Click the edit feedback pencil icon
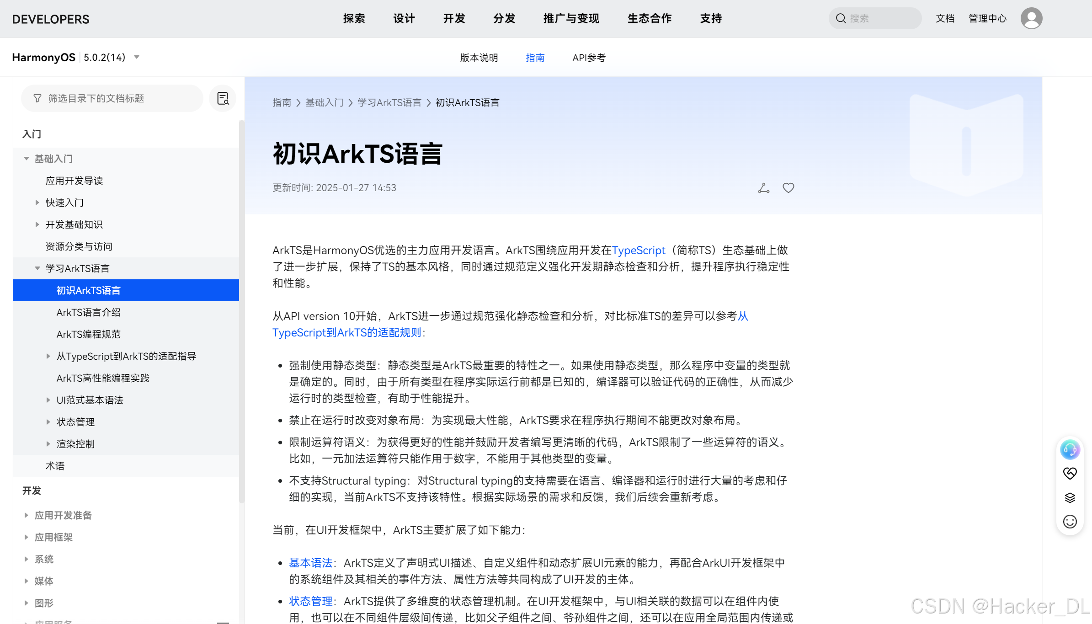 763,188
